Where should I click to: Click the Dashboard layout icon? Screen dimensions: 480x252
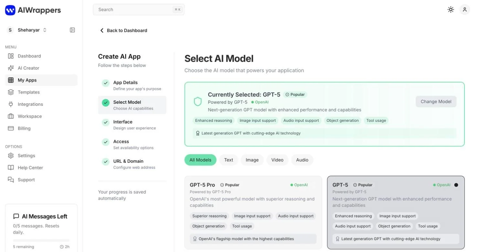tap(11, 56)
